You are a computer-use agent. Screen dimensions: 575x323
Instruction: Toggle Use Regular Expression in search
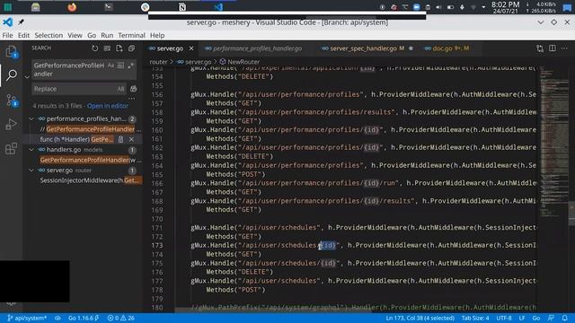coord(130,65)
